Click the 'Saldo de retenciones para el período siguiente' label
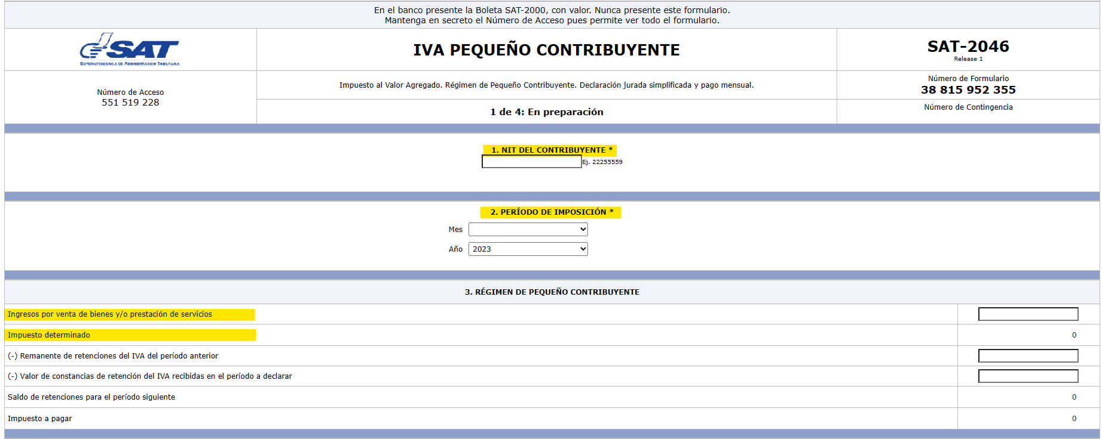 pos(91,397)
